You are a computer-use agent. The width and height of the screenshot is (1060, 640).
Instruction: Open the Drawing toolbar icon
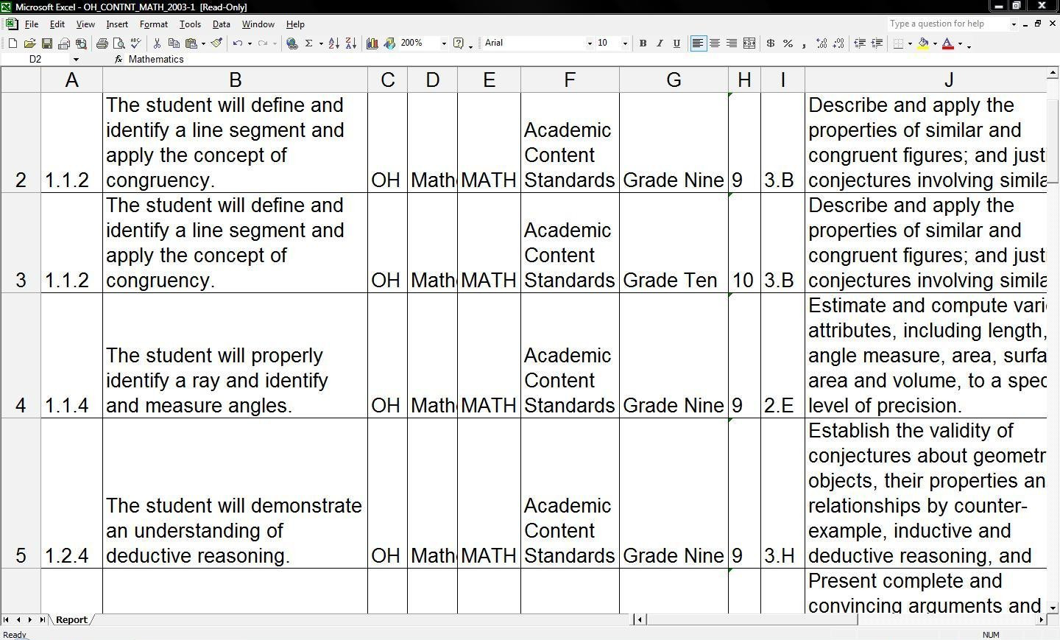[389, 43]
